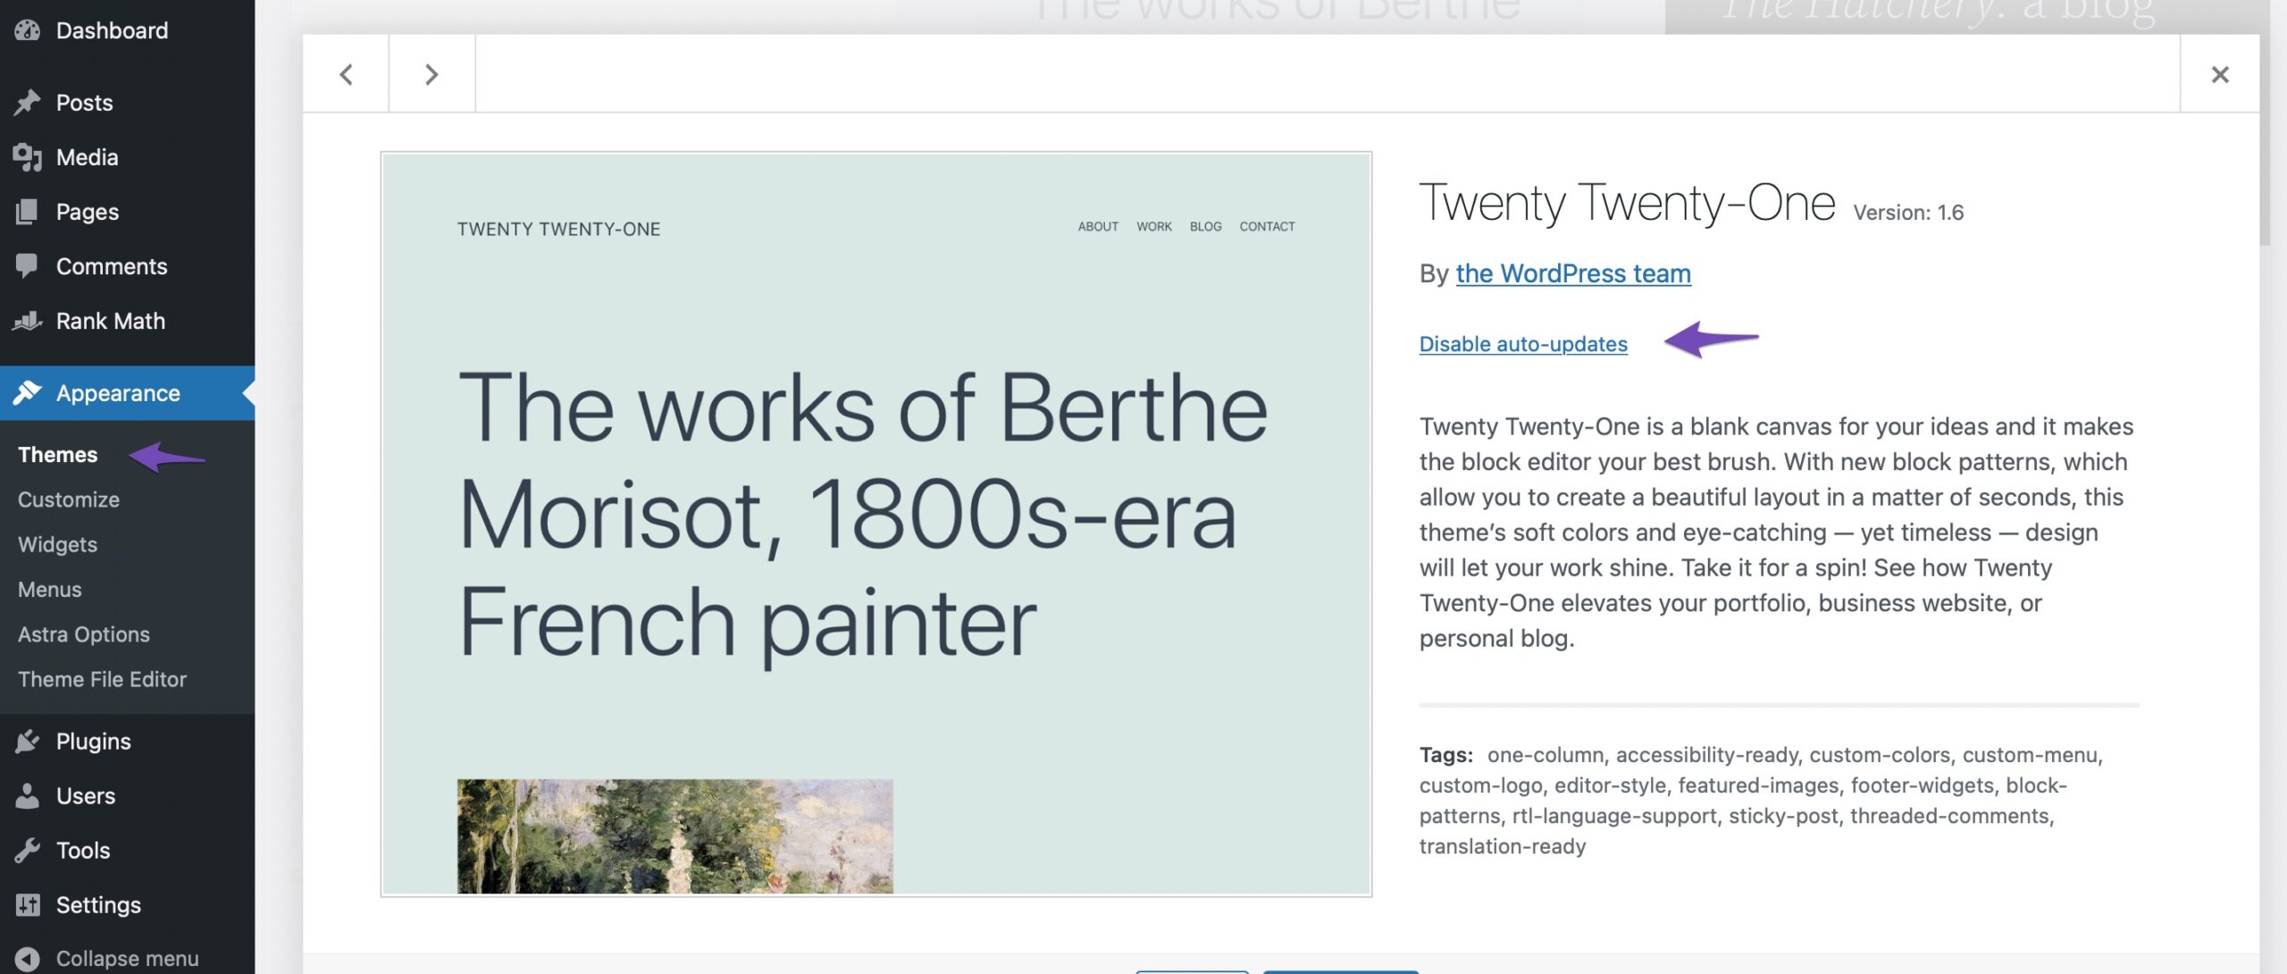
Task: Disable auto-updates for Twenty Twenty-One
Action: [x=1521, y=344]
